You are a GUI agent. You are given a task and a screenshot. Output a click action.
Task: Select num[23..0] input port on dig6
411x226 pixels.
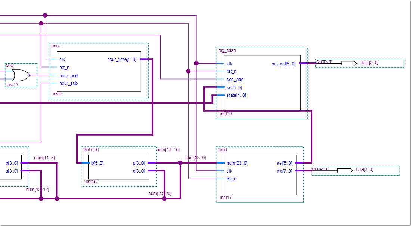(x=237, y=163)
